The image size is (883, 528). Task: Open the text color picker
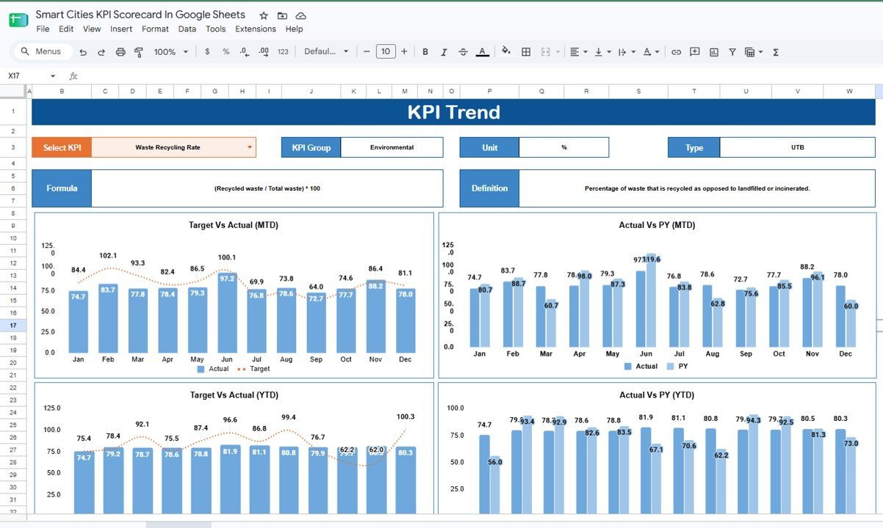tap(482, 52)
